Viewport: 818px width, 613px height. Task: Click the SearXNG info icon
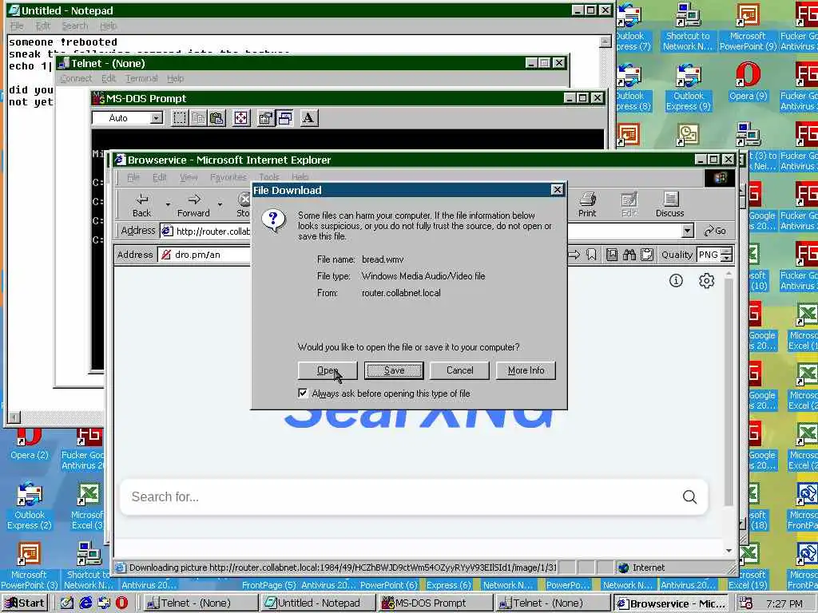676,281
